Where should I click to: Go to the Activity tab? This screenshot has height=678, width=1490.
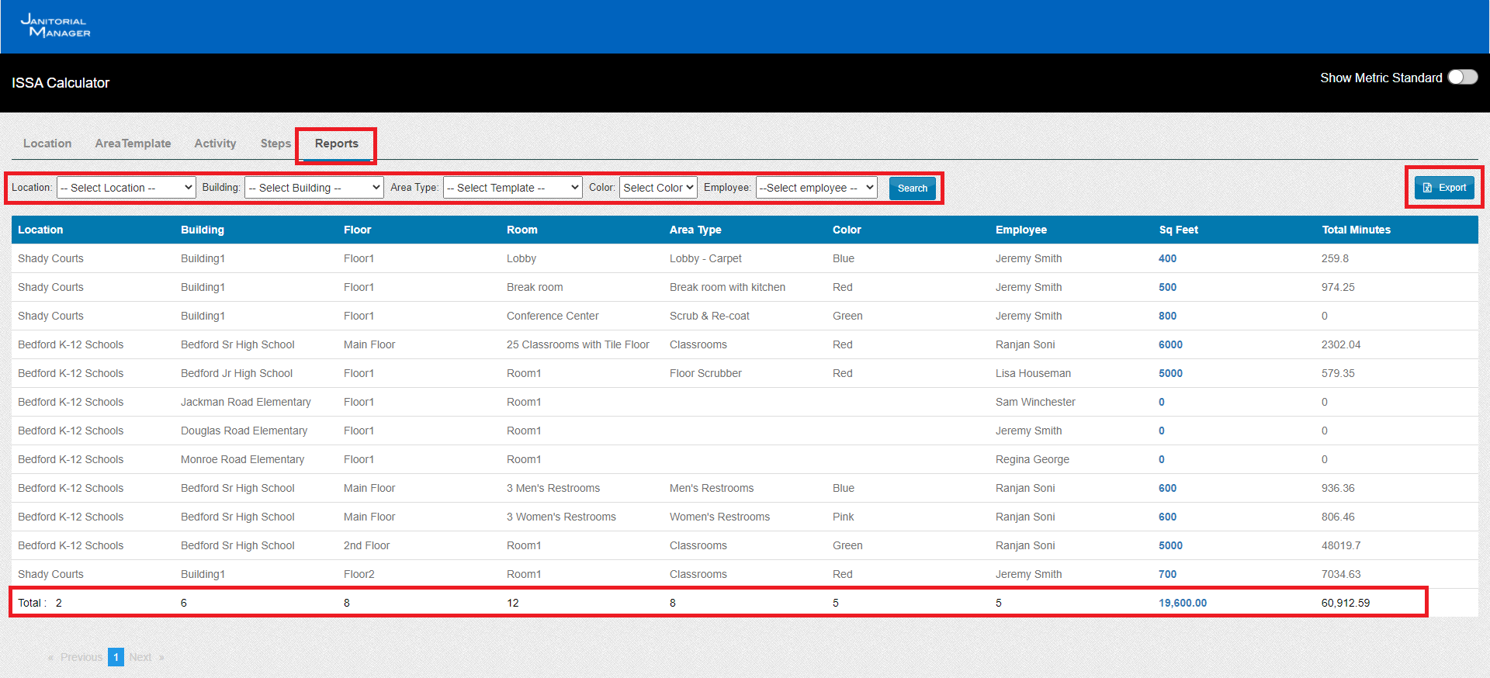[x=215, y=144]
